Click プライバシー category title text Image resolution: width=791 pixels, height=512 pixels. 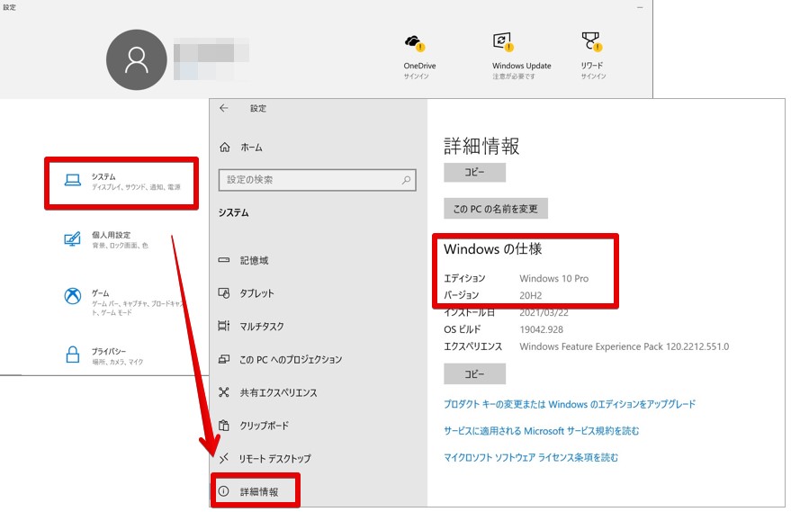109,351
